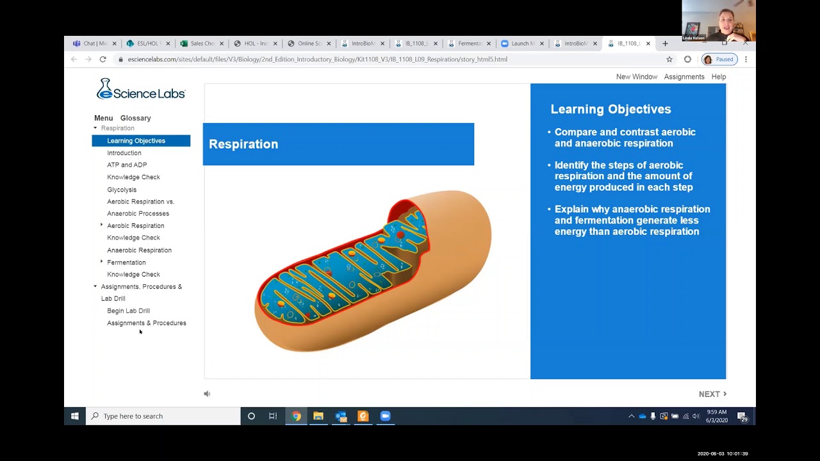Viewport: 820px width, 461px height.
Task: Click the microphone tray icon
Action: (653, 416)
